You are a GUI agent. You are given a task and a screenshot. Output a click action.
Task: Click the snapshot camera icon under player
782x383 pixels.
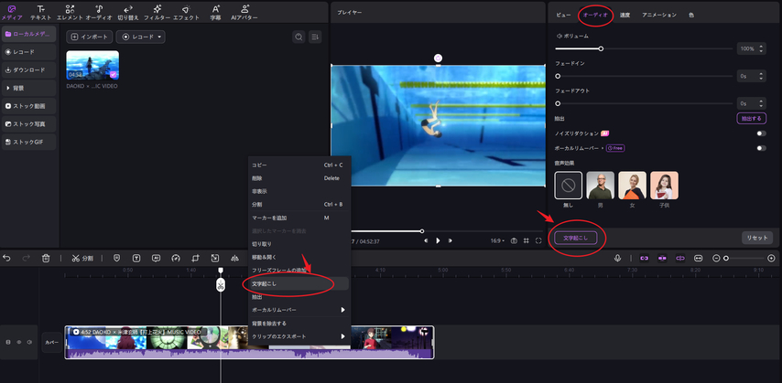pyautogui.click(x=514, y=240)
